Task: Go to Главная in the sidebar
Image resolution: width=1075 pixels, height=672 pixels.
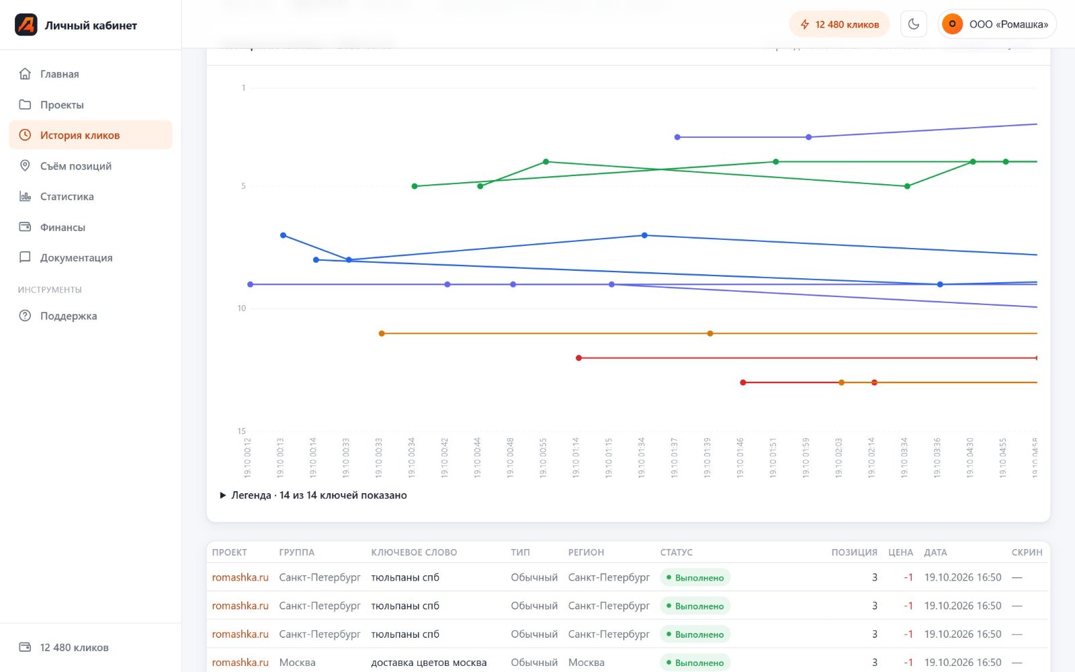Action: pyautogui.click(x=91, y=74)
